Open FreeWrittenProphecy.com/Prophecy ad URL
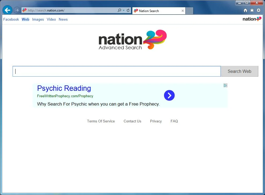This screenshot has width=265, height=195. point(65,96)
